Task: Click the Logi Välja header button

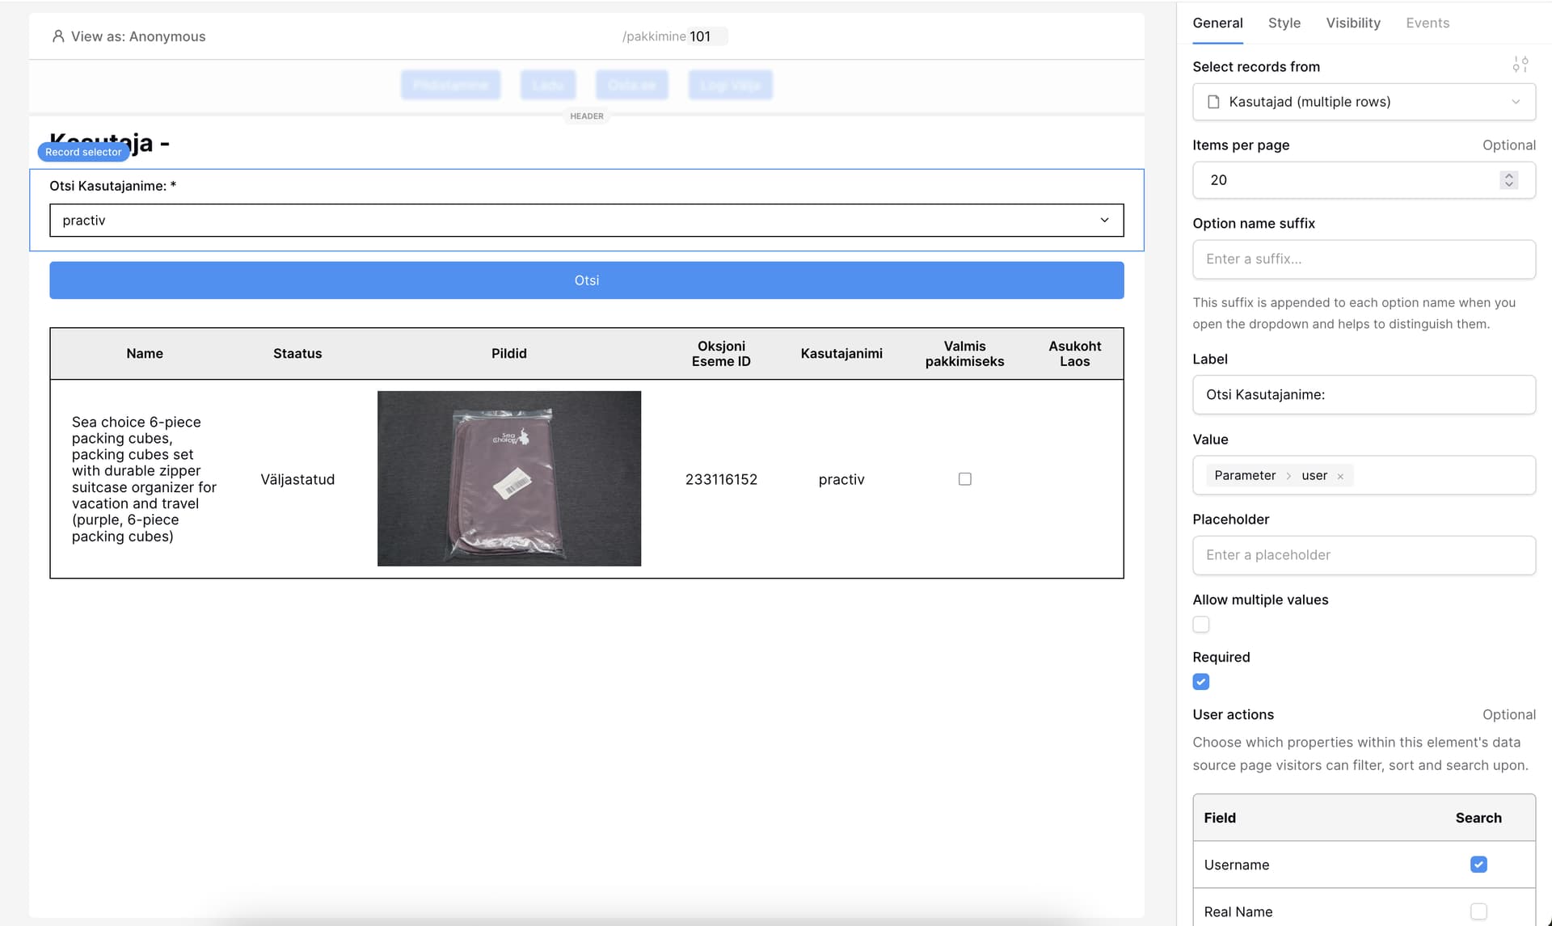Action: point(730,85)
